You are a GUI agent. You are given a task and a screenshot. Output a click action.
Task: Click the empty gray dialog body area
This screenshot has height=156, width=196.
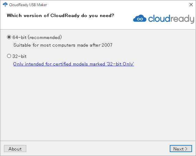point(98,102)
